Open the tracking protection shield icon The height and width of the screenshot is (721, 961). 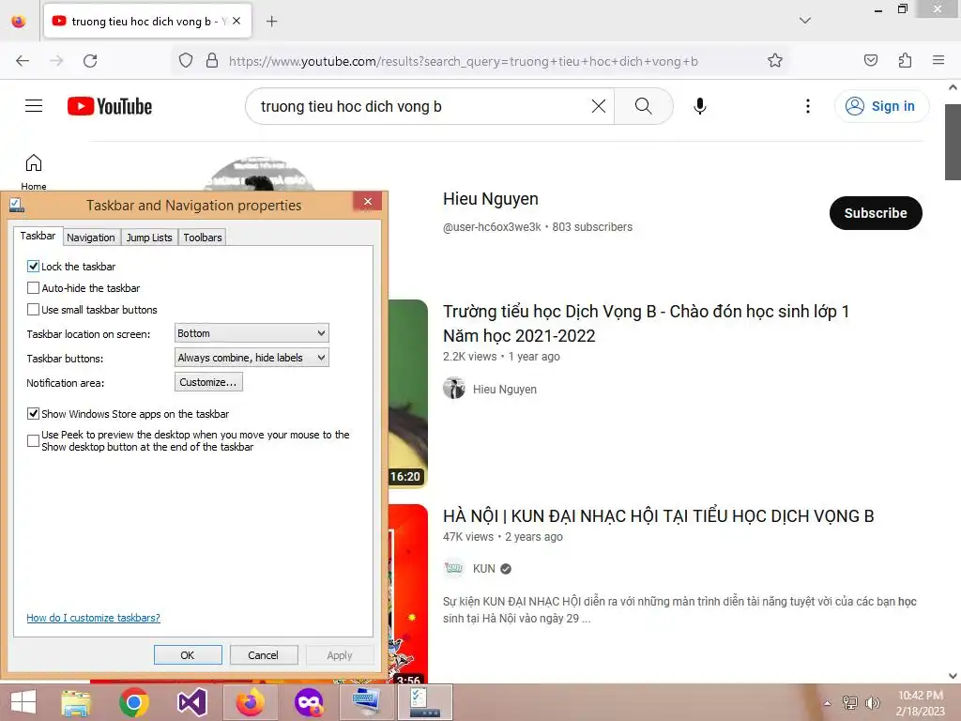pos(186,61)
